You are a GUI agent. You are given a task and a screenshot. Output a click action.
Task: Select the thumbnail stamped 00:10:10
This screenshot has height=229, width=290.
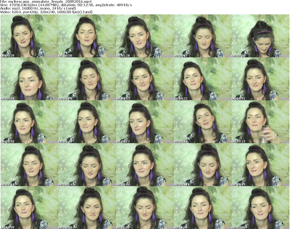click(x=29, y=208)
